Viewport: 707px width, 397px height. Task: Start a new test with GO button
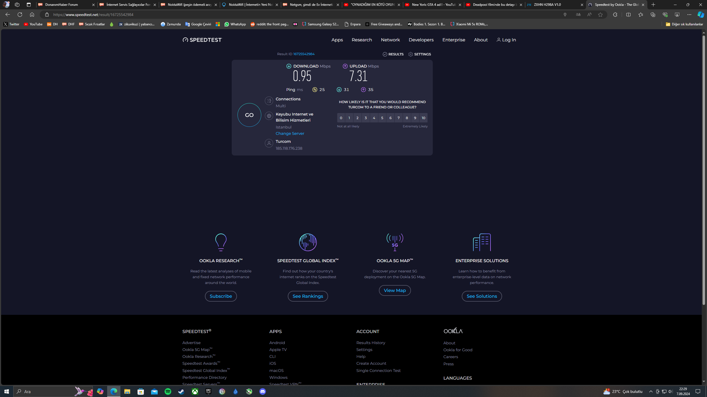pos(249,115)
